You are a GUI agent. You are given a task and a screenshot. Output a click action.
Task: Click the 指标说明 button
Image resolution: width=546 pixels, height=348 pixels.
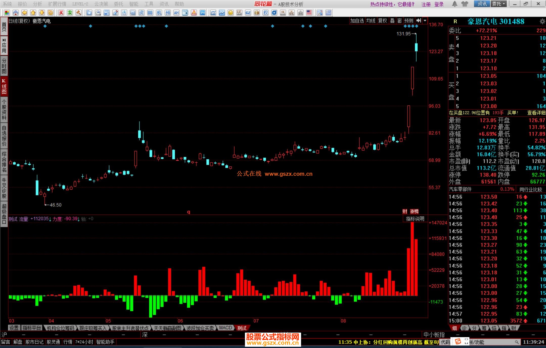point(415,219)
